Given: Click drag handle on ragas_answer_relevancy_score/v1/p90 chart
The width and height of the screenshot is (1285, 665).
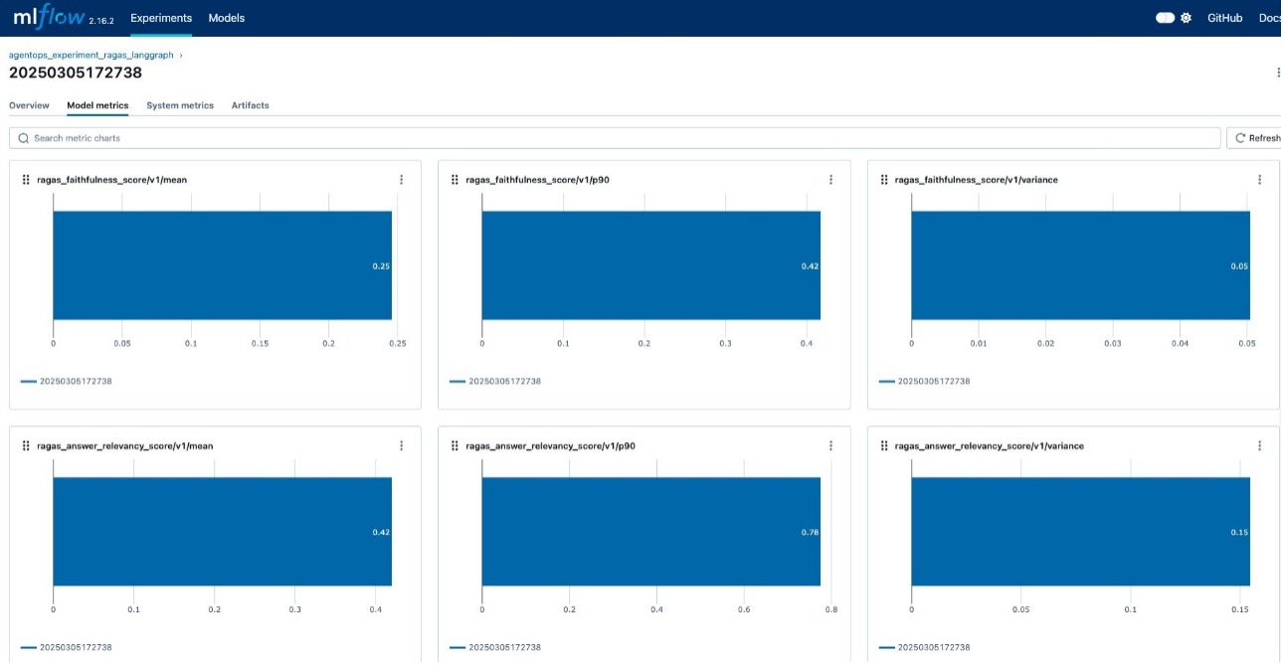Looking at the screenshot, I should pyautogui.click(x=455, y=446).
